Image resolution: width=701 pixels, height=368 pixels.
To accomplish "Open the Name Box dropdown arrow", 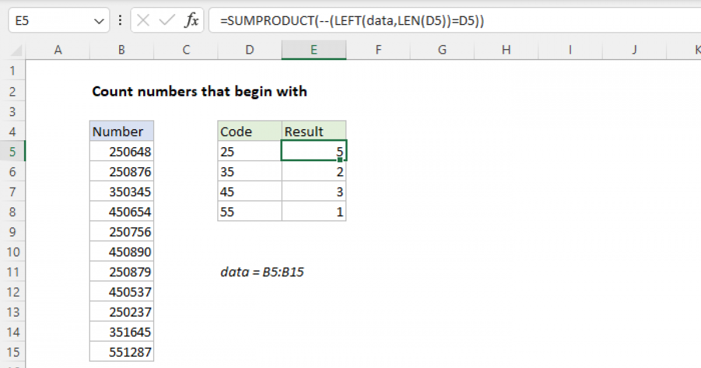I will pos(98,21).
